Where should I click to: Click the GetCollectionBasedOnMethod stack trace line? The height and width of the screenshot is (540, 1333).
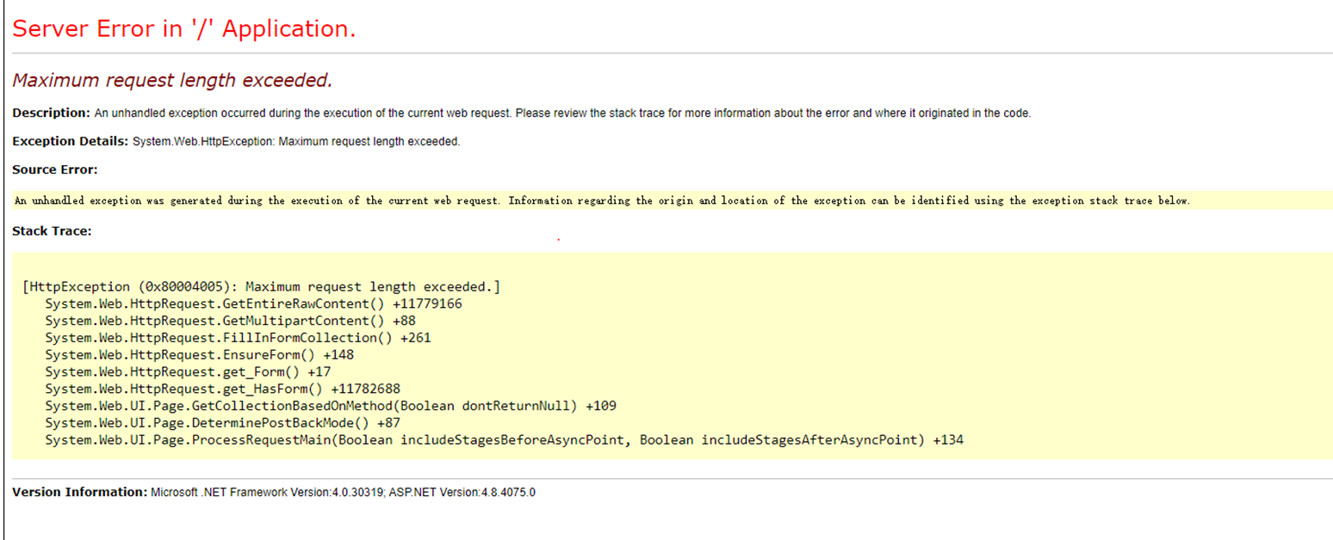point(331,406)
